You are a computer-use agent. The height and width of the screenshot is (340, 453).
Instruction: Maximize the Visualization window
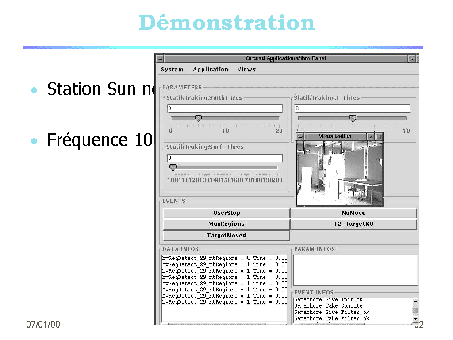pyautogui.click(x=379, y=136)
